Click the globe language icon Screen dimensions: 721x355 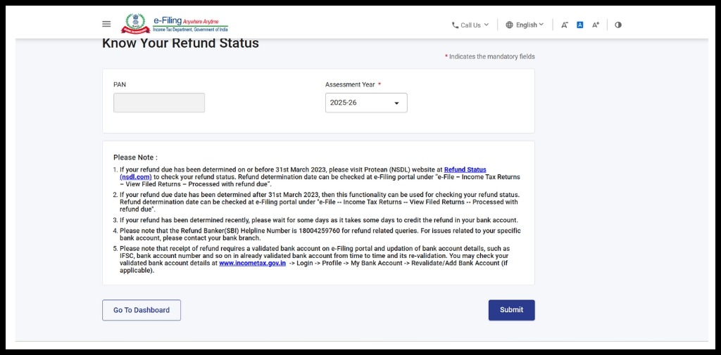[x=509, y=25]
